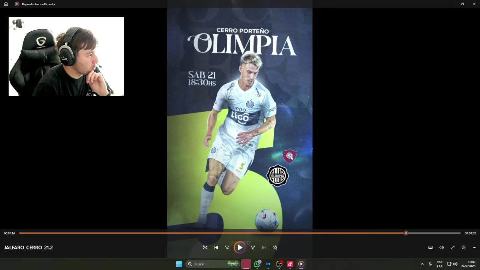Skip forward 30 seconds
Image resolution: width=480 pixels, height=270 pixels.
click(253, 247)
